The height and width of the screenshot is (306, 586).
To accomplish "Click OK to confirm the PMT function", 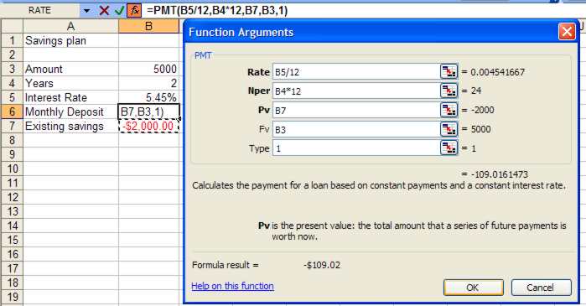I will pos(473,288).
